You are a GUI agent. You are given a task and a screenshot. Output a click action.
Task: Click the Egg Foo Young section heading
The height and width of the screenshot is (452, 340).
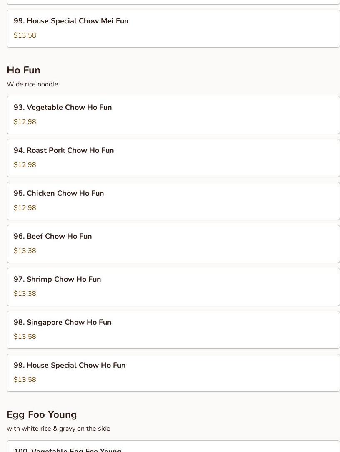(42, 414)
